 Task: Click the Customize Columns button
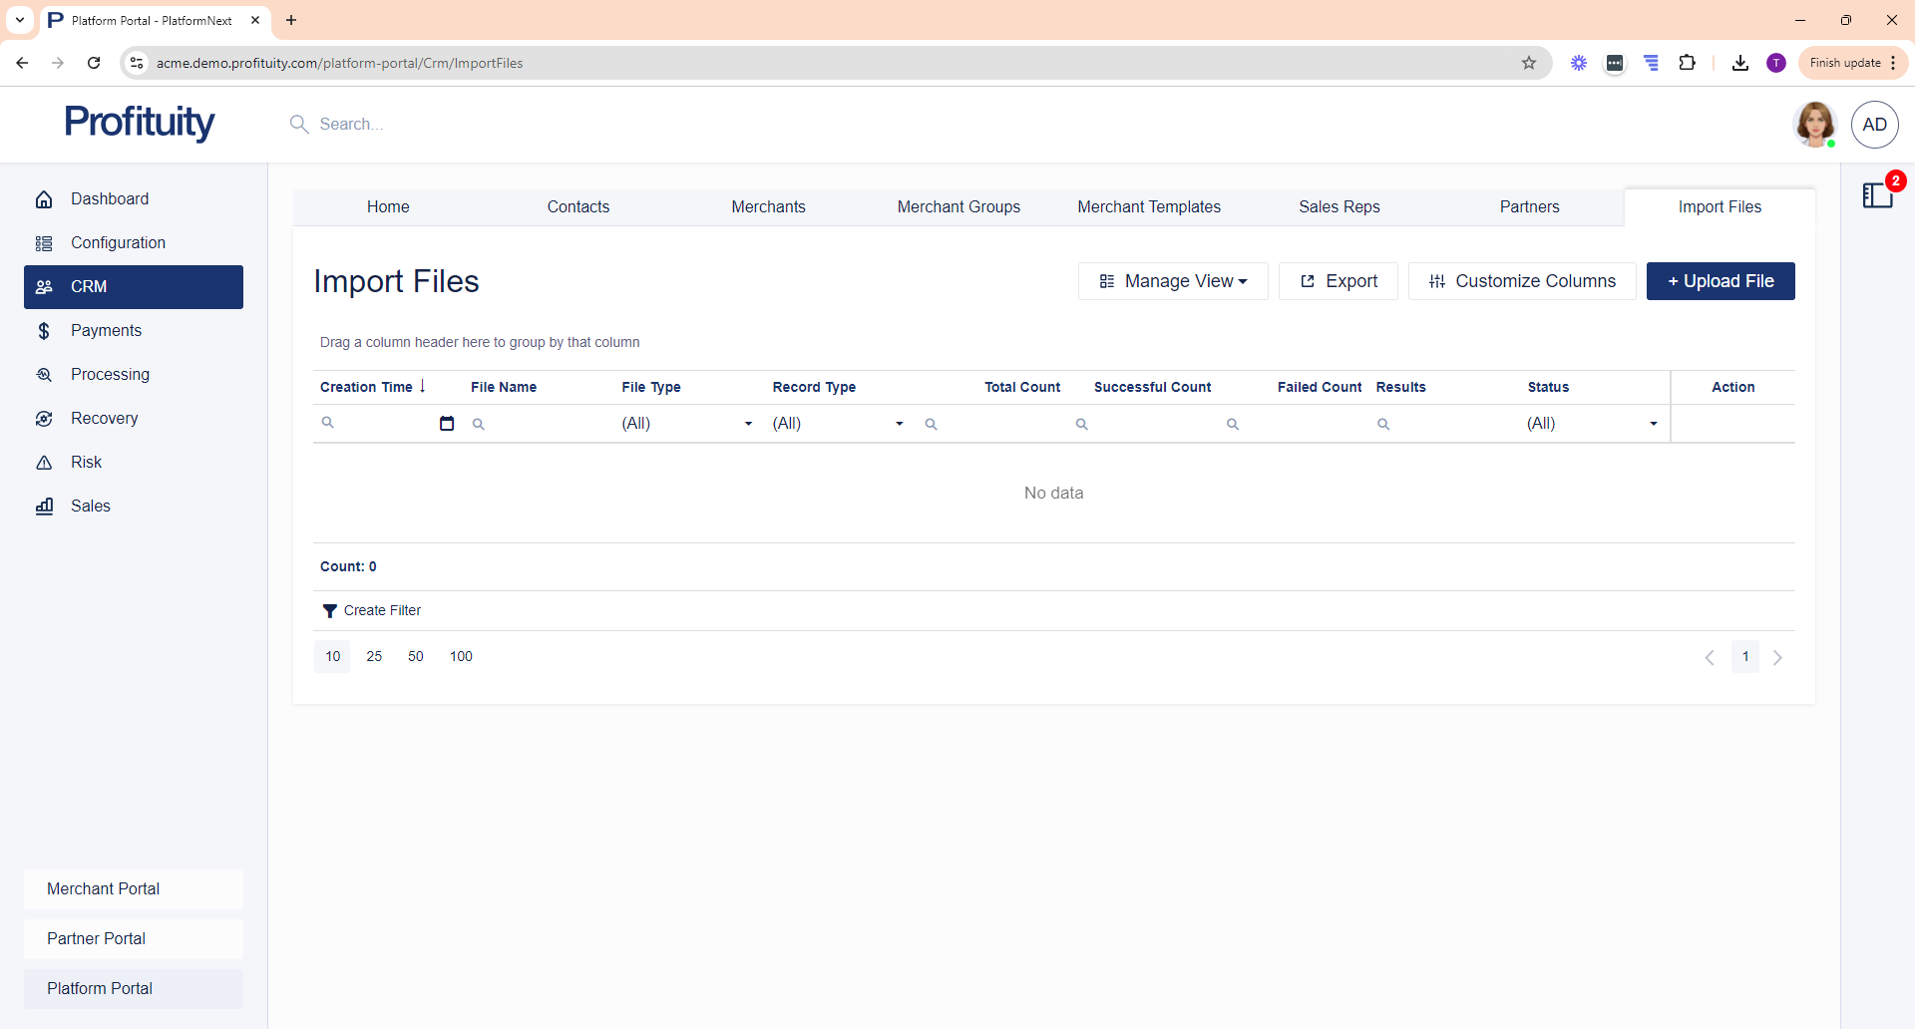pyautogui.click(x=1522, y=281)
